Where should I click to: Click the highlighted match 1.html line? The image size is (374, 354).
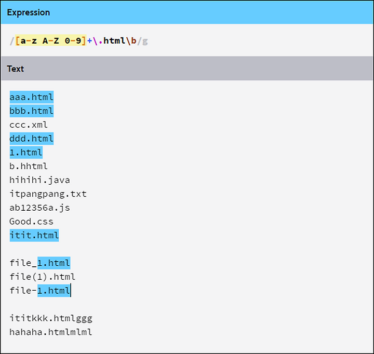click(x=26, y=152)
